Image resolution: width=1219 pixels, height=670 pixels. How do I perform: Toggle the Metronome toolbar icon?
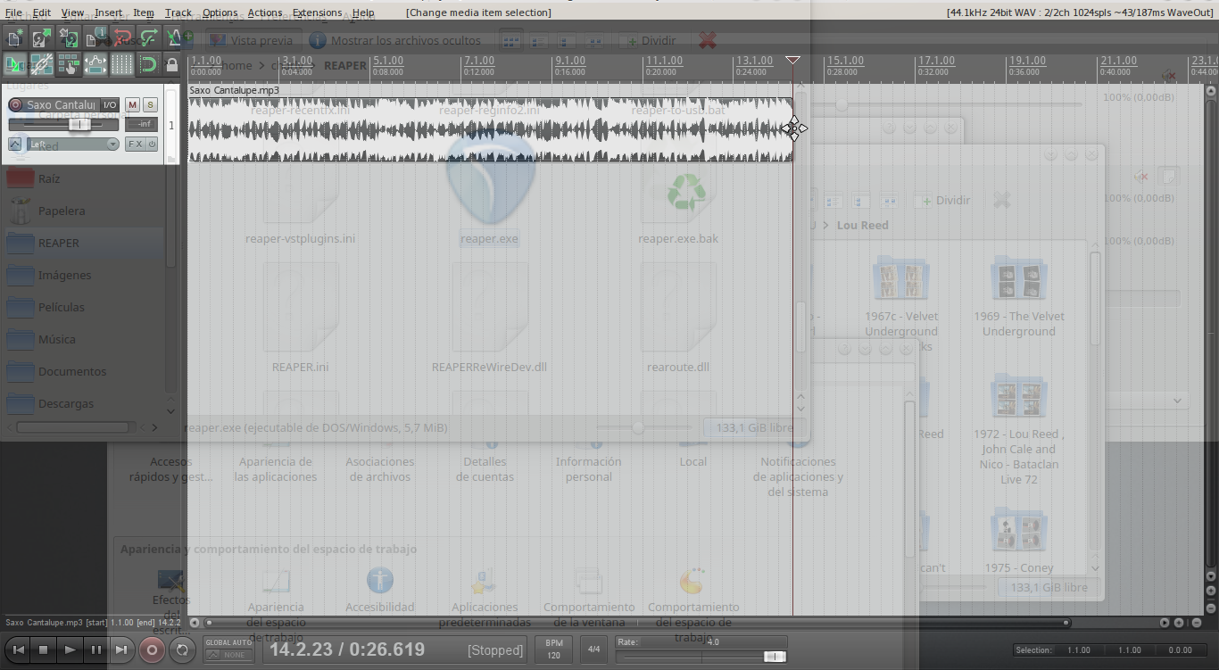173,37
